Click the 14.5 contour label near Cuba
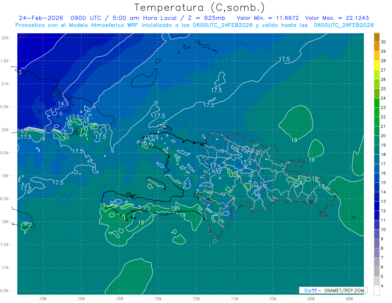Screen dimensions: 392x303 (x=63, y=104)
